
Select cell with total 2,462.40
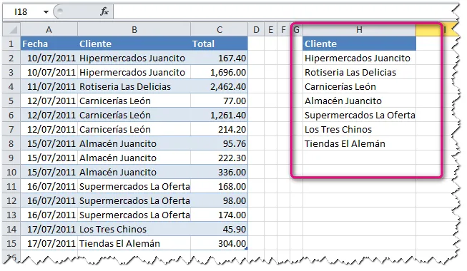(x=220, y=86)
